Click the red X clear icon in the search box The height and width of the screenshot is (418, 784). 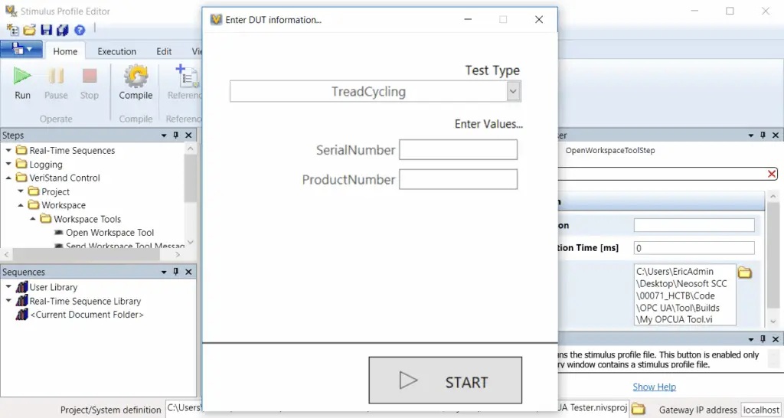click(772, 175)
